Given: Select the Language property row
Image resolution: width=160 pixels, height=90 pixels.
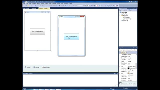Looking at the screenshot, I should (x=128, y=80).
